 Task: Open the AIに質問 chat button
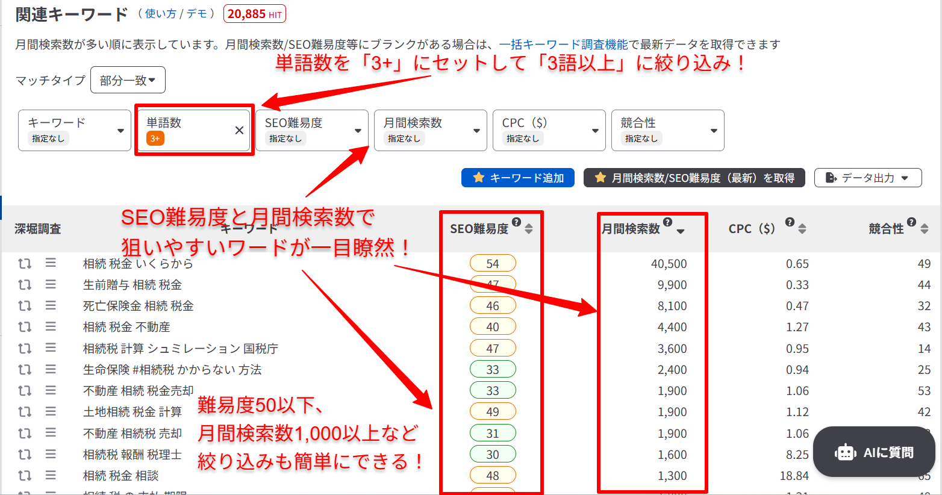[874, 452]
